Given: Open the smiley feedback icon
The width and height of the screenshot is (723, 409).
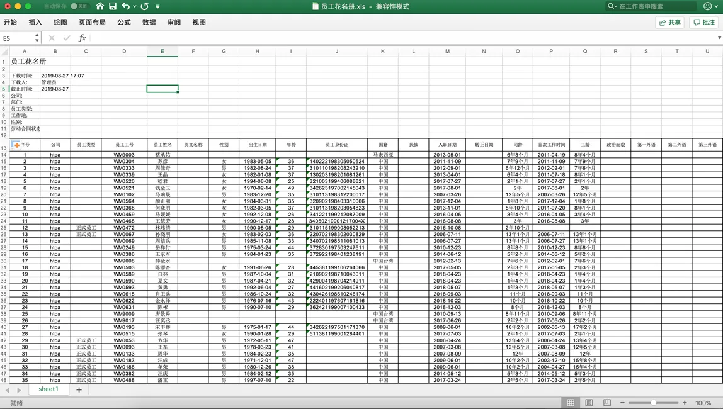Looking at the screenshot, I should point(707,6).
